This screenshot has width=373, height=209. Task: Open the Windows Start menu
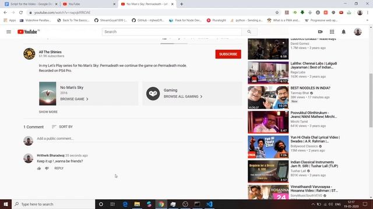point(6,204)
